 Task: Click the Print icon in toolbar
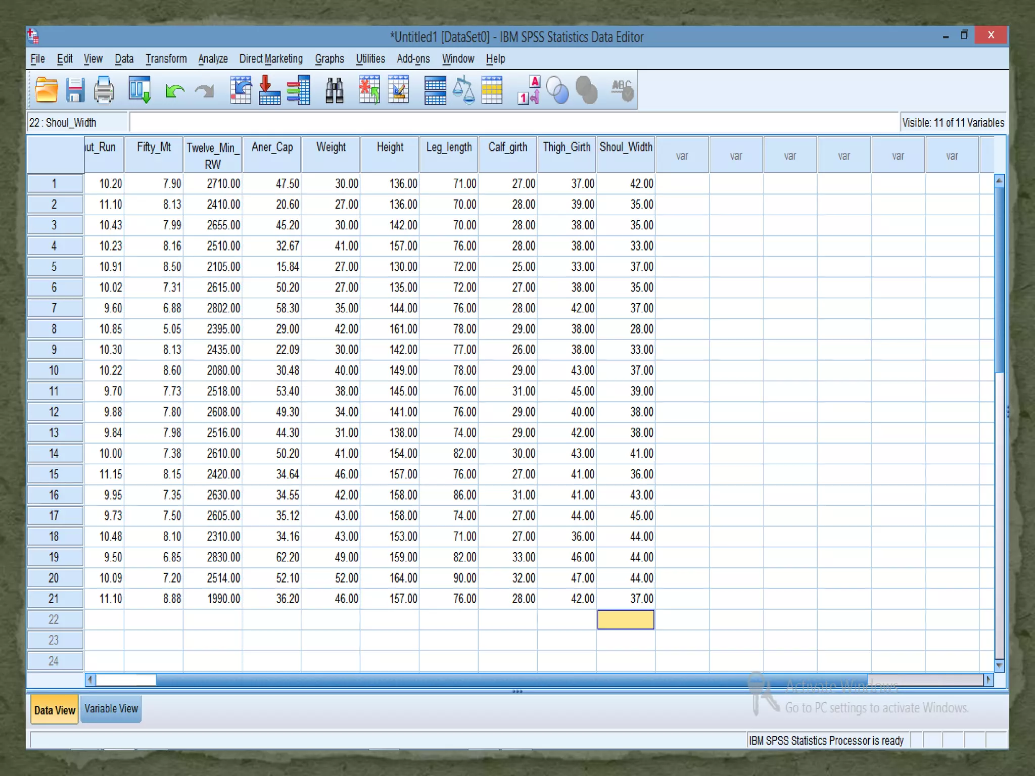coord(104,91)
